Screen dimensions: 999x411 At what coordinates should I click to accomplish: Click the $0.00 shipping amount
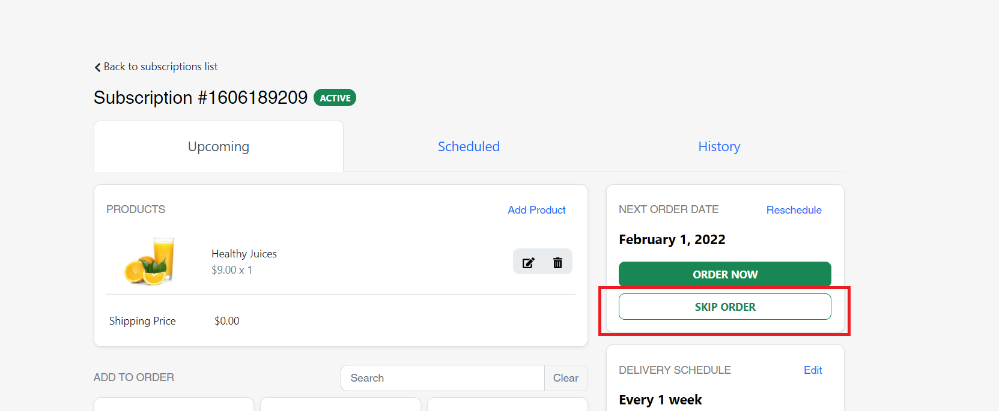pyautogui.click(x=227, y=321)
